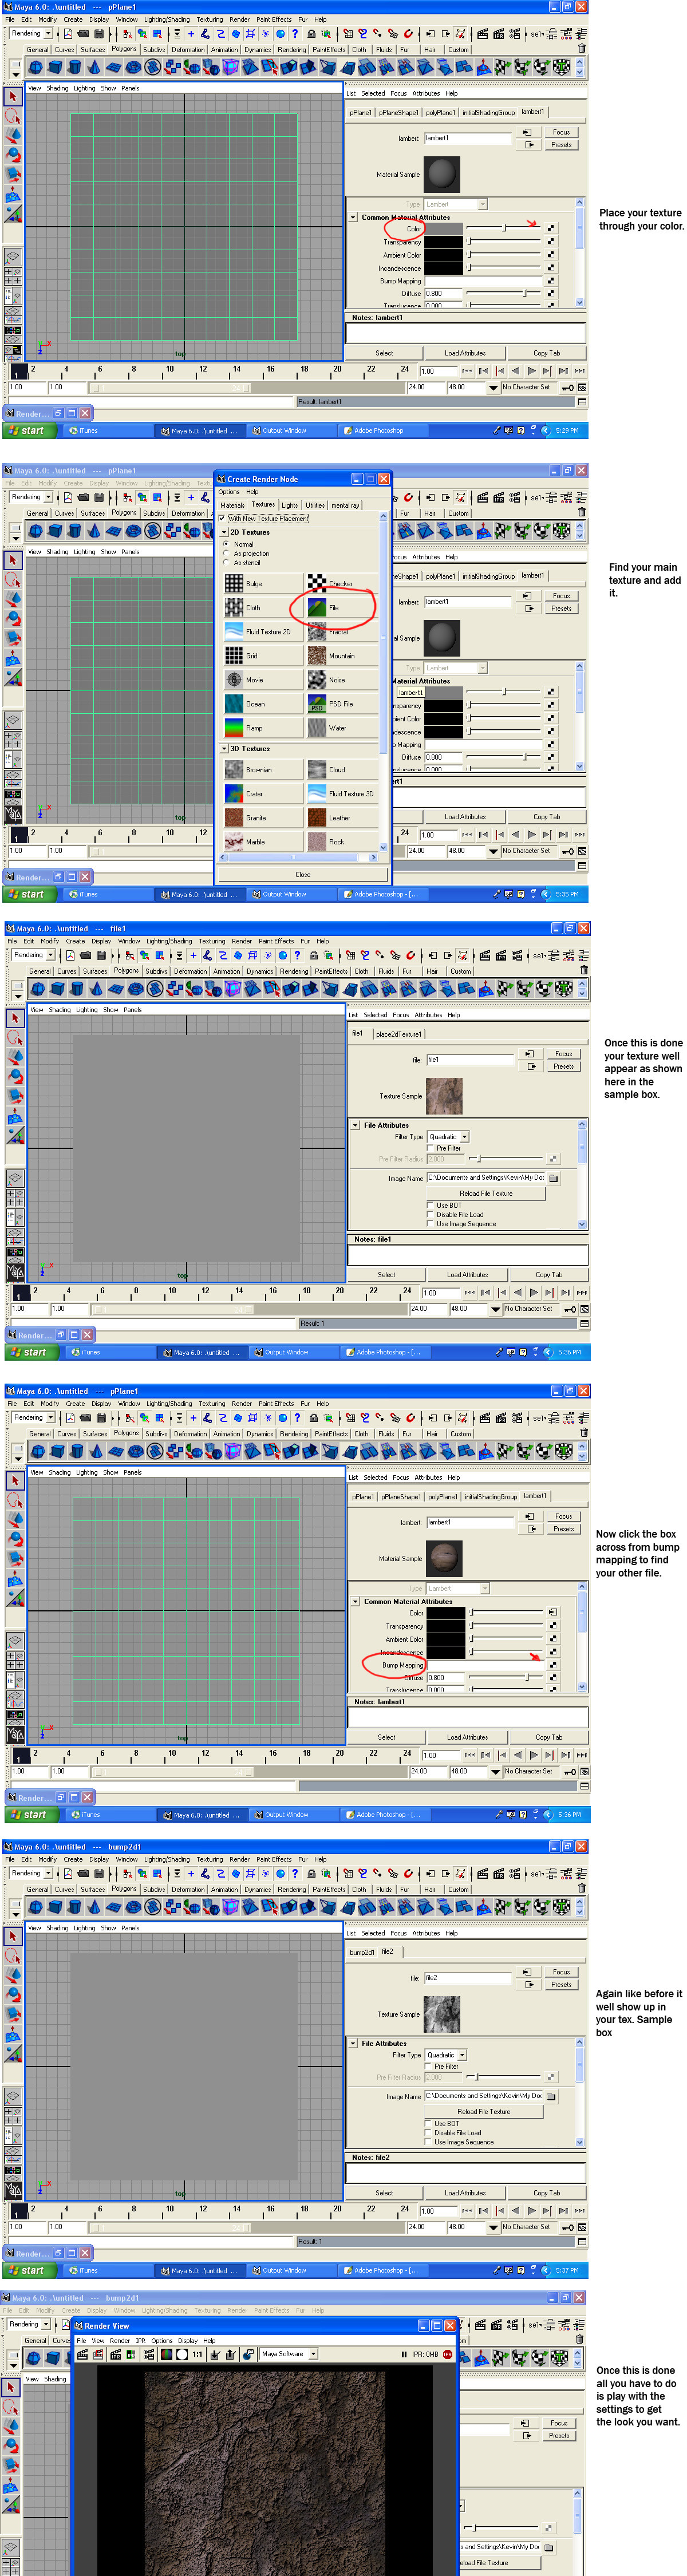This screenshot has width=687, height=2576.
Task: Collapse the 2D Textures section
Action: coord(224,532)
